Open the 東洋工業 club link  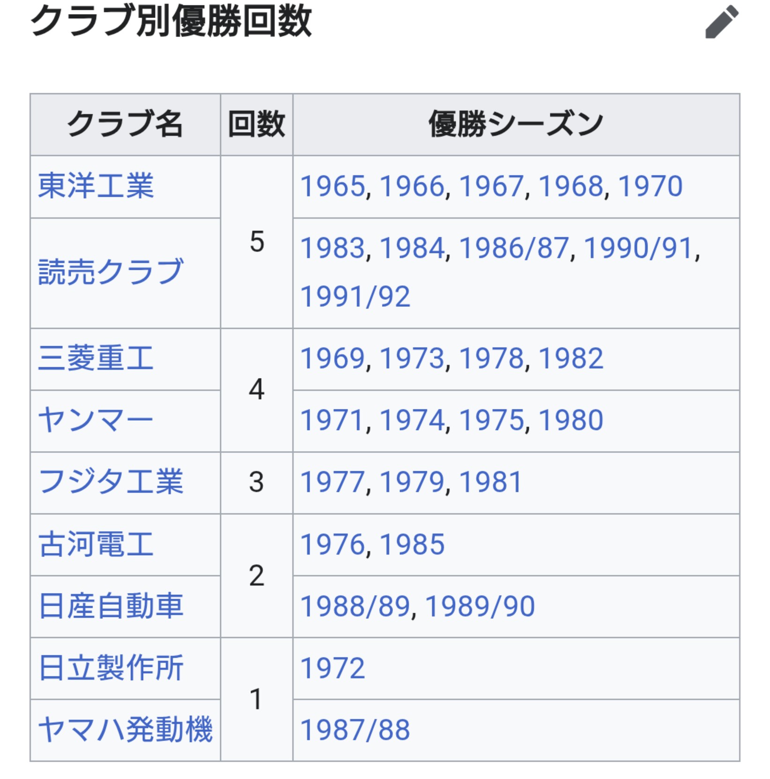pos(96,186)
